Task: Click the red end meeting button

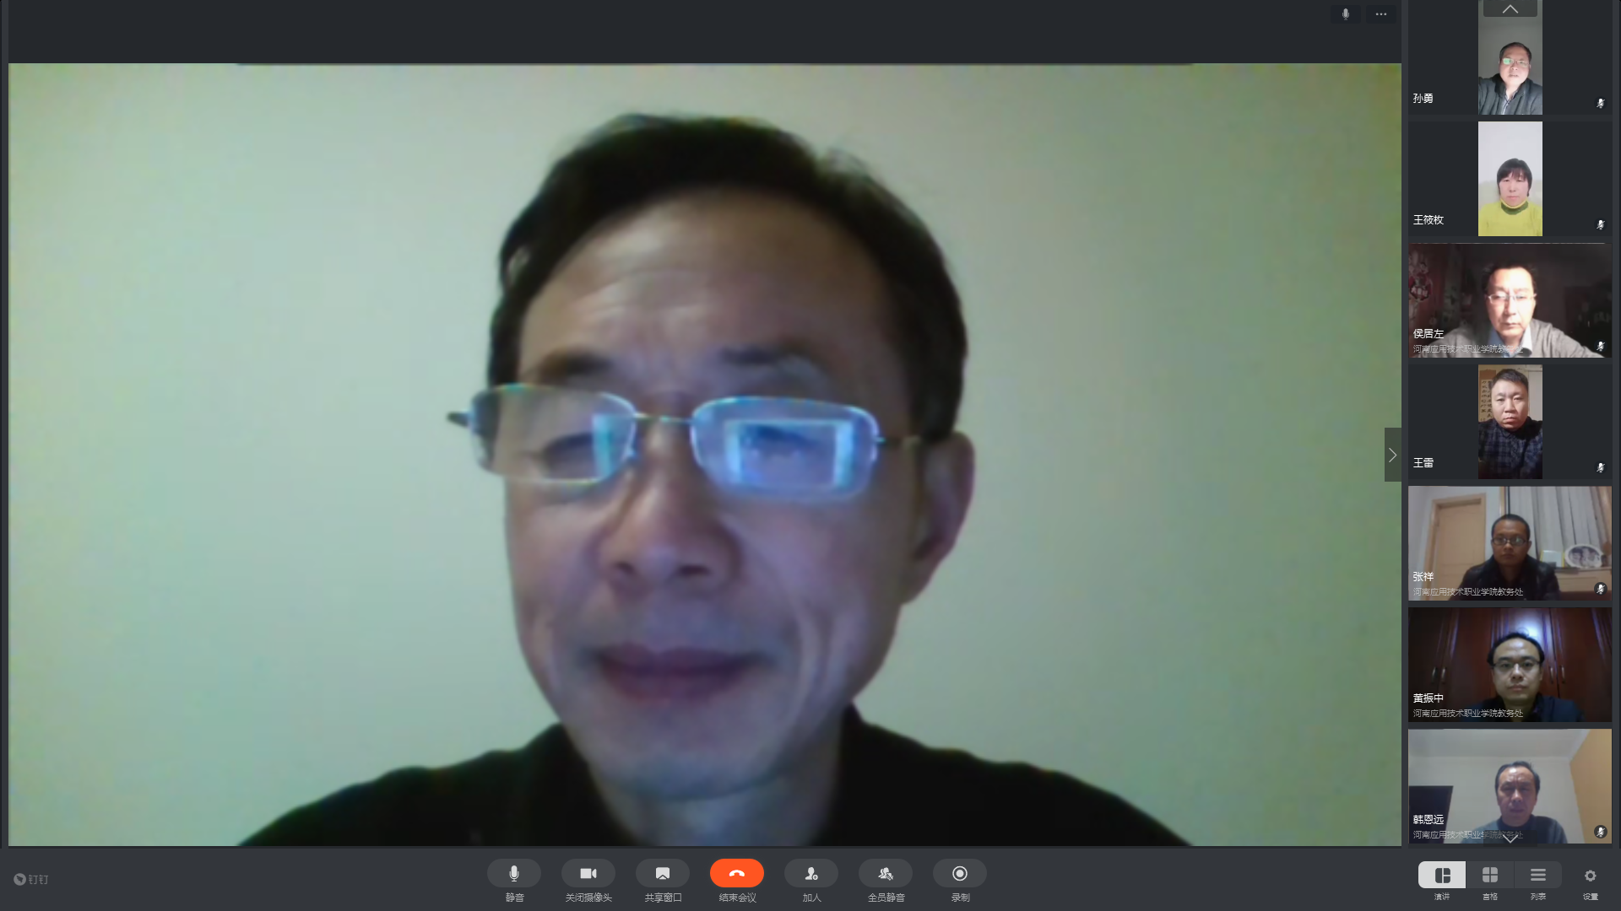Action: (736, 873)
